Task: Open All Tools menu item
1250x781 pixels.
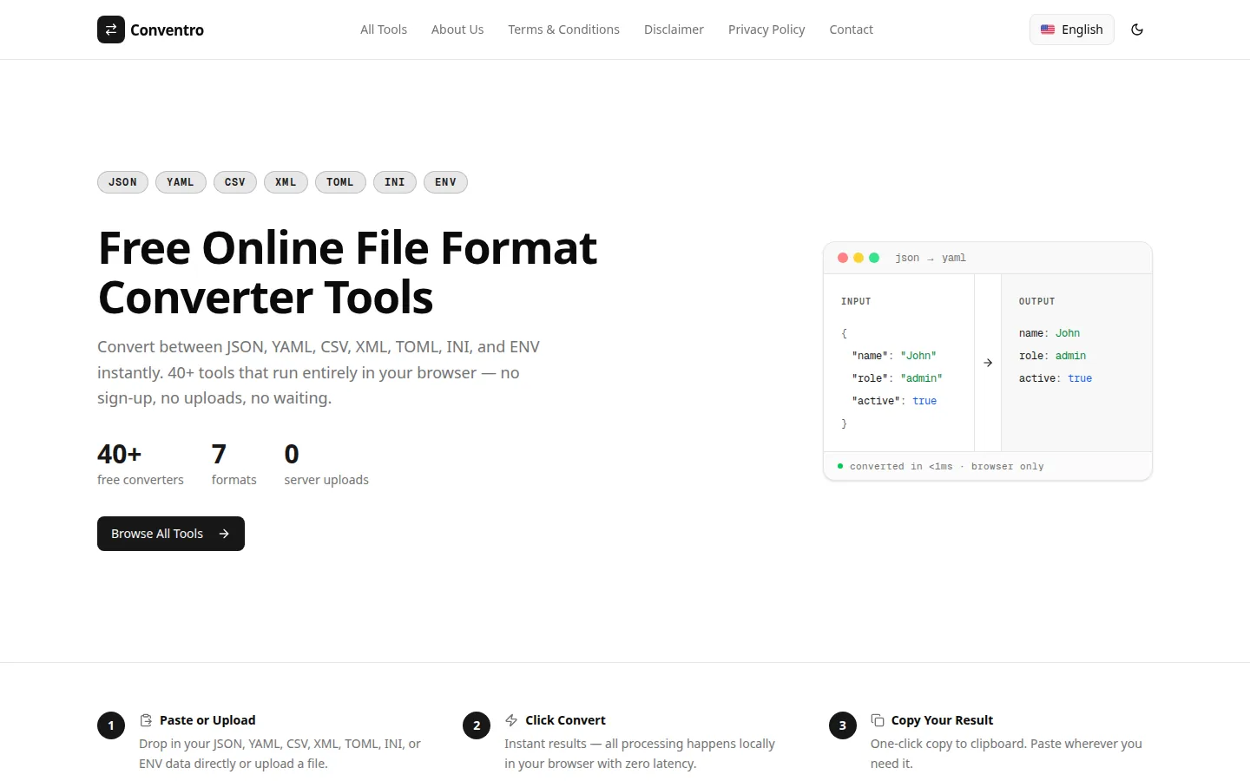Action: point(384,30)
